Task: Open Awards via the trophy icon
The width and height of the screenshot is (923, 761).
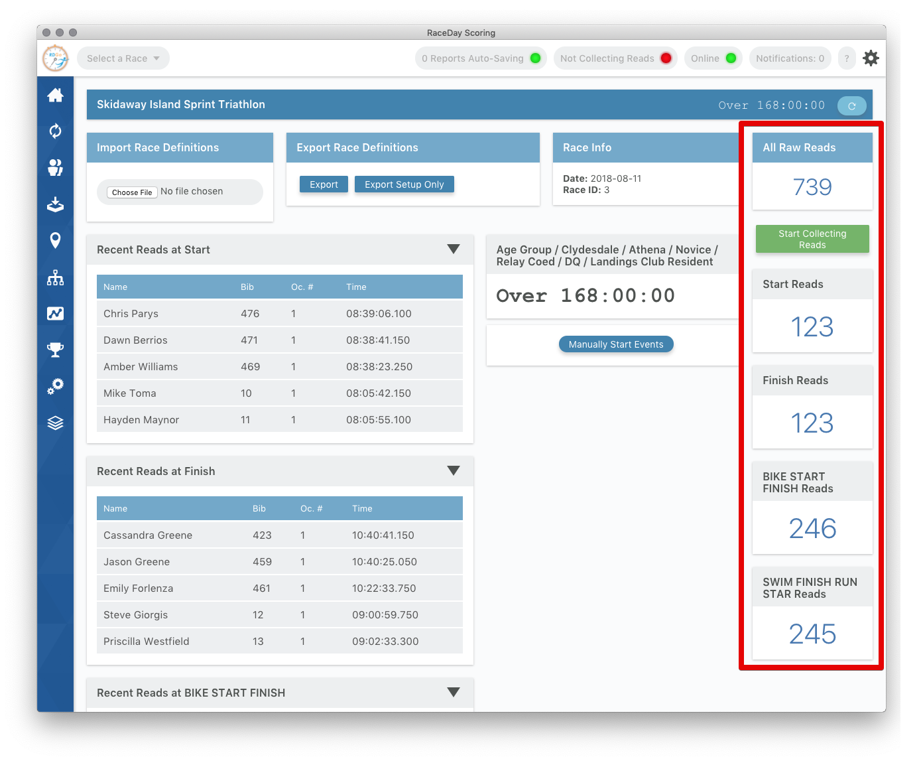Action: (55, 350)
